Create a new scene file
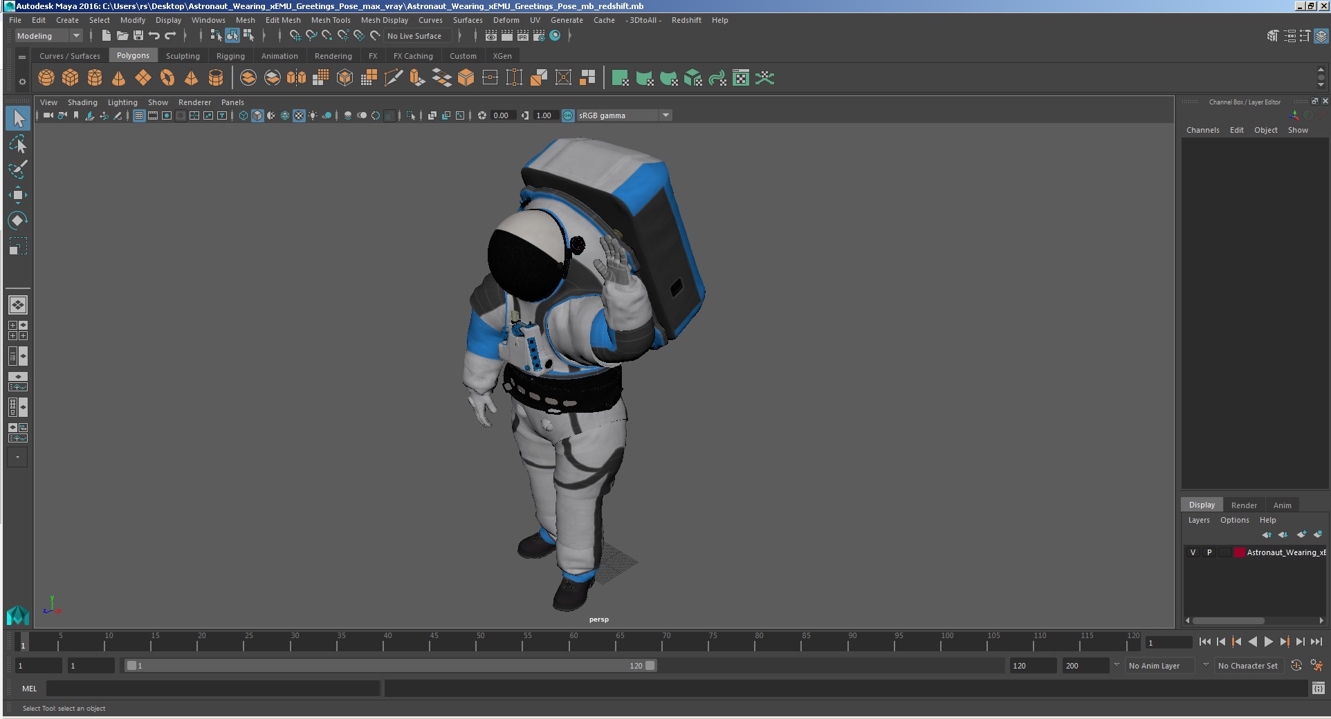The image size is (1331, 719). point(106,36)
